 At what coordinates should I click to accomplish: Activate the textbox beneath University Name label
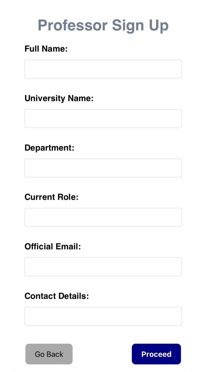pos(103,118)
